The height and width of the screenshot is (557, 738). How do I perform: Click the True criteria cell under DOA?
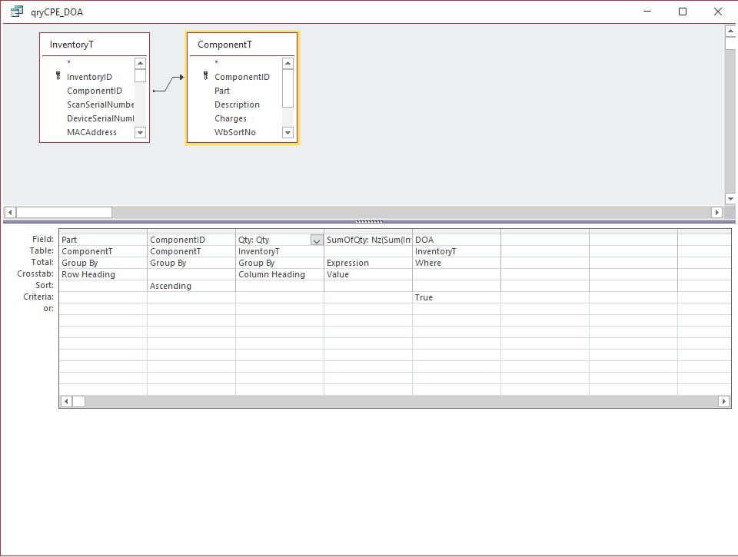[x=457, y=298]
